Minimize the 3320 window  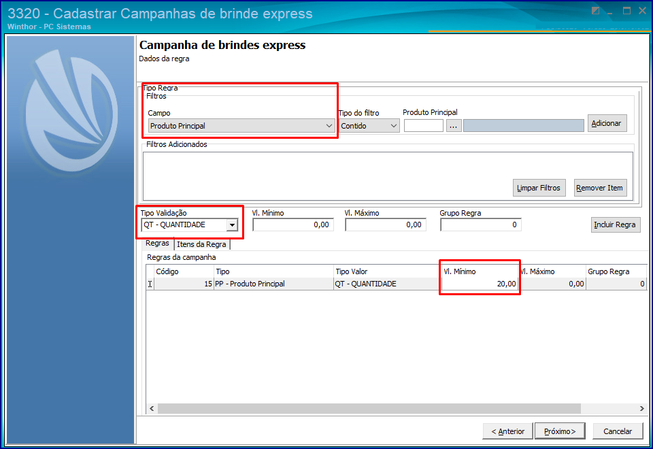(610, 12)
